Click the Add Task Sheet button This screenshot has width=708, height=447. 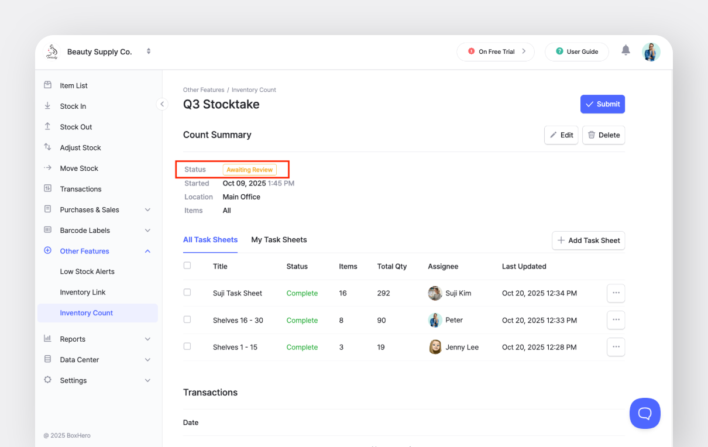[588, 240]
